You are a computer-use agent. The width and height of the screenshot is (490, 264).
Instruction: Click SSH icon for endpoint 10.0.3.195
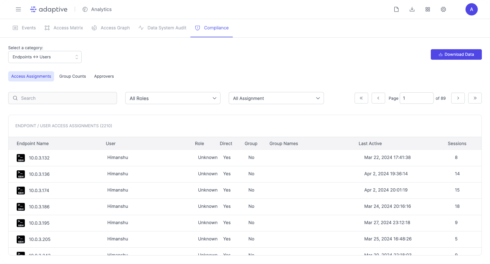point(21,223)
